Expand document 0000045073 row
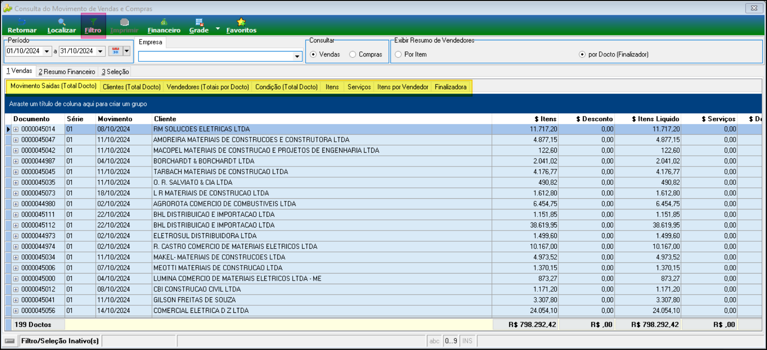The image size is (767, 350). [16, 194]
